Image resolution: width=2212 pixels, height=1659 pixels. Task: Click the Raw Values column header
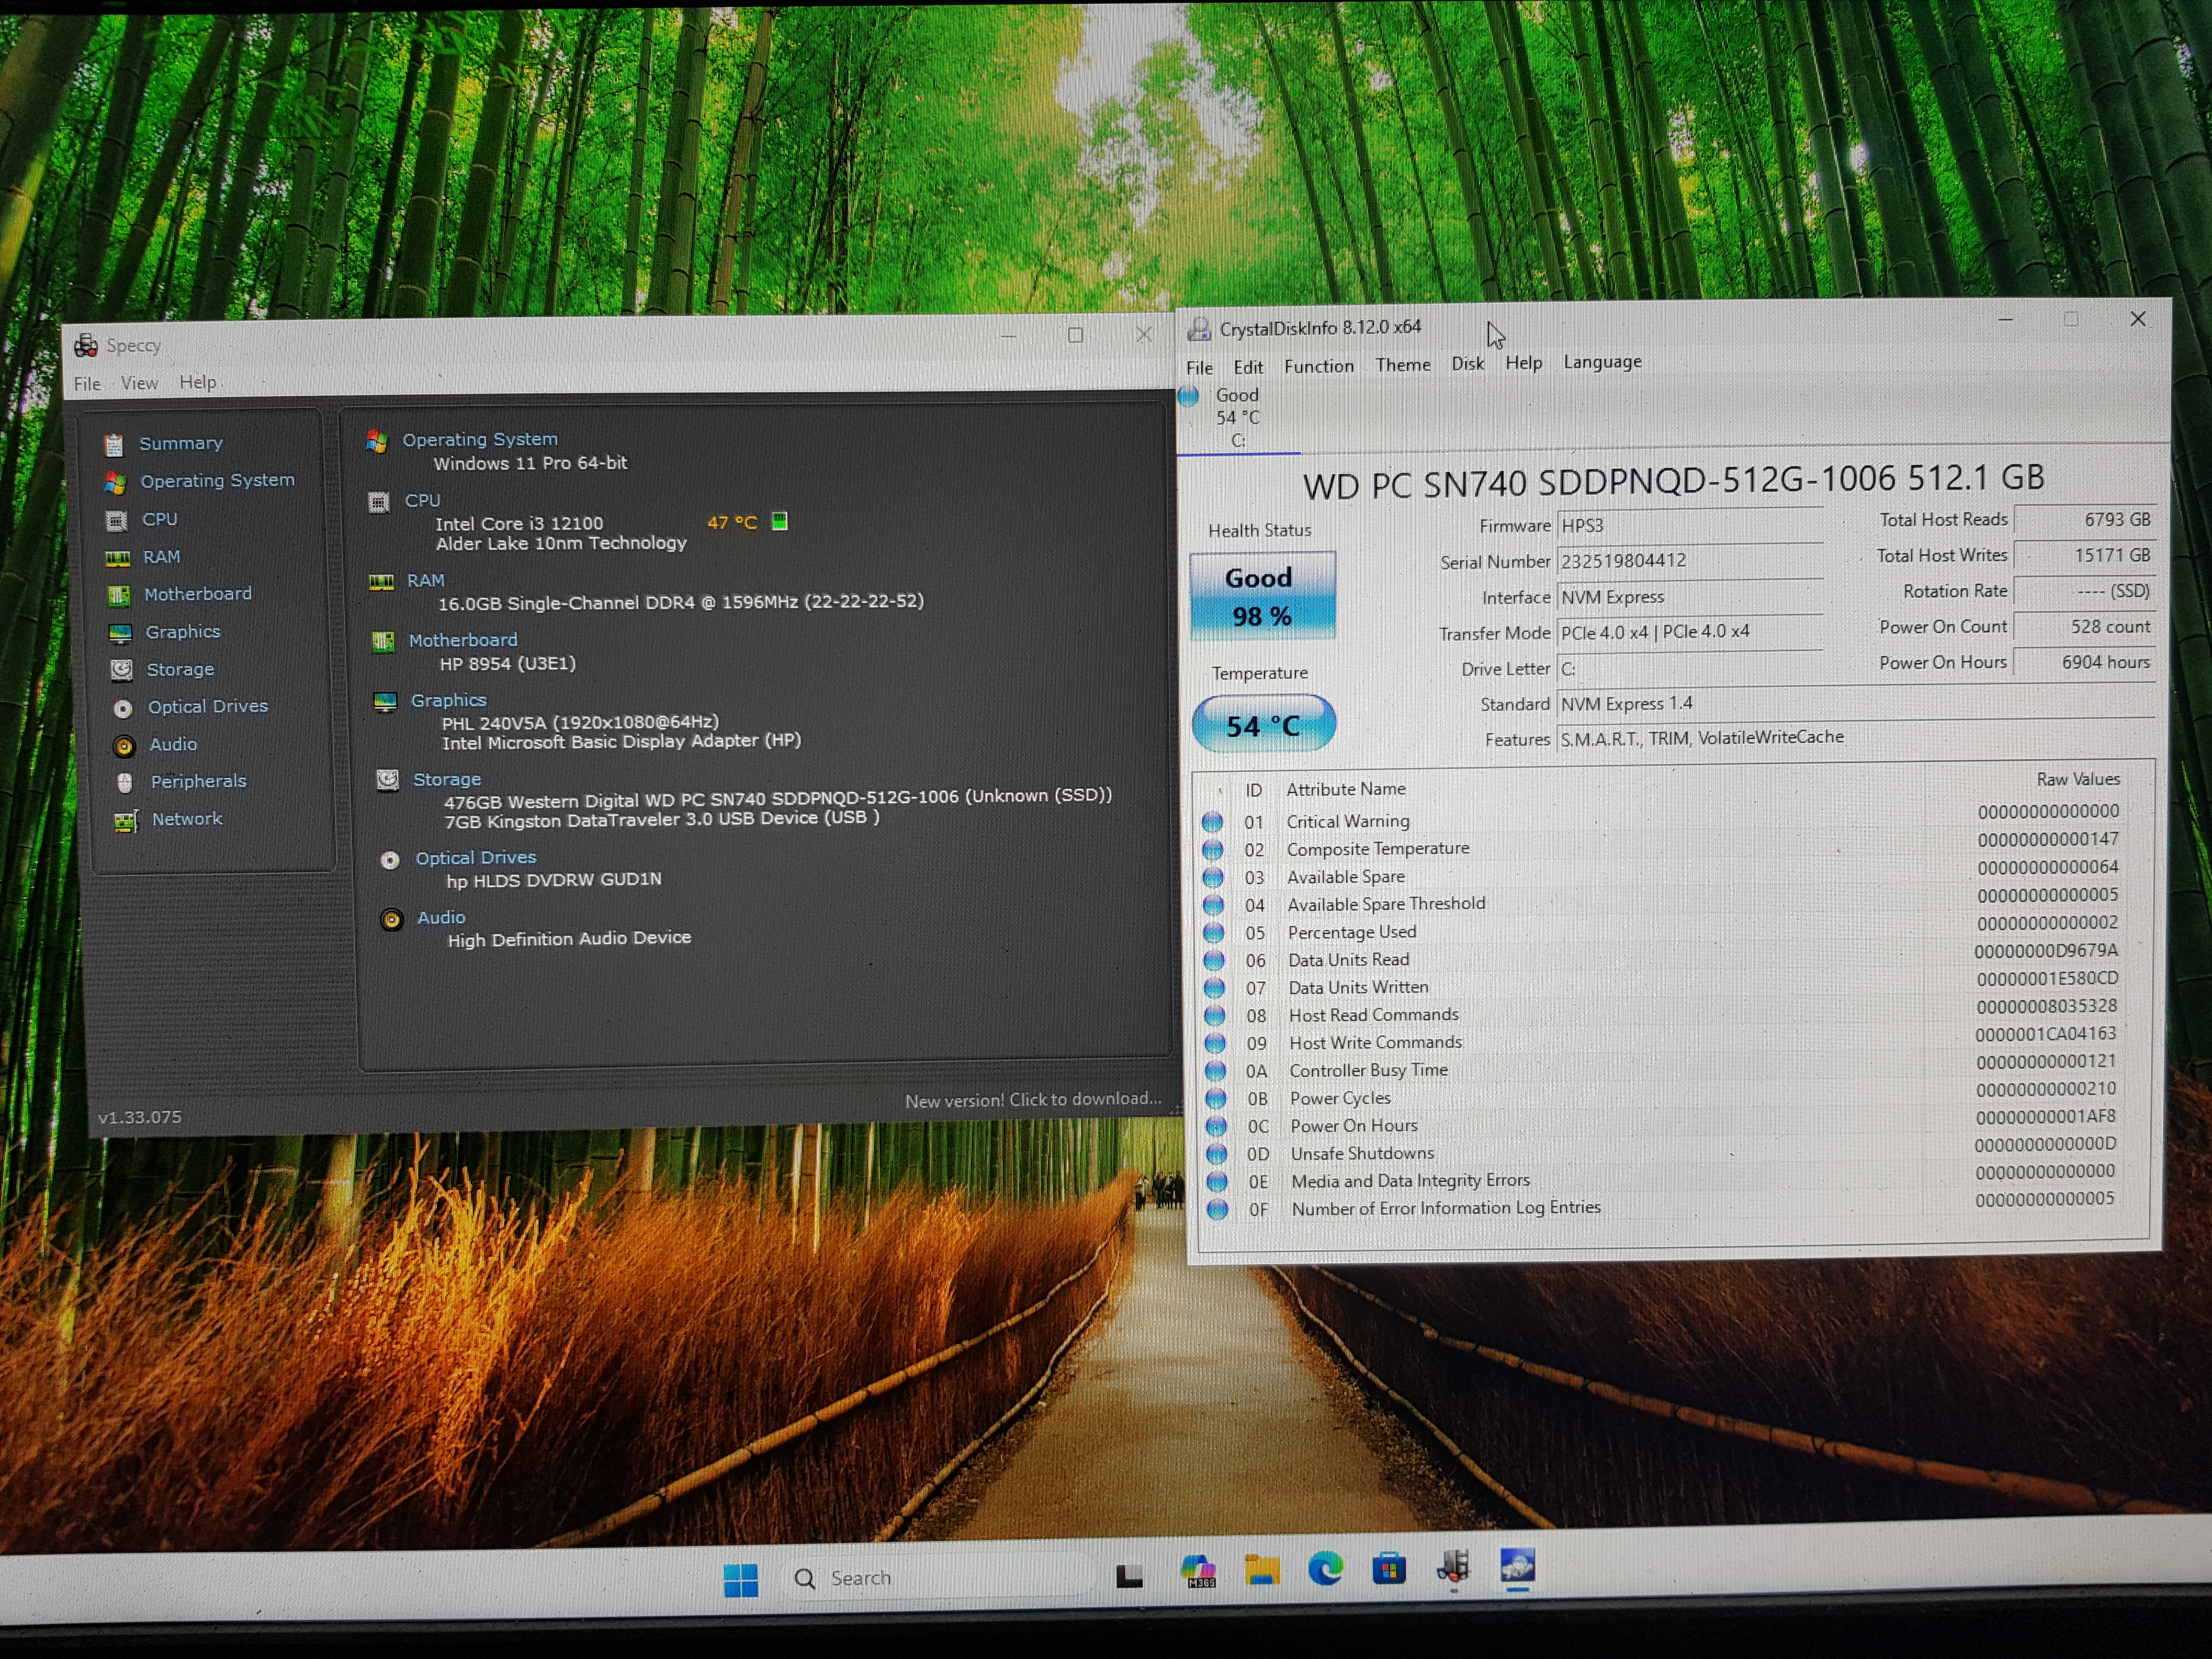(2078, 779)
